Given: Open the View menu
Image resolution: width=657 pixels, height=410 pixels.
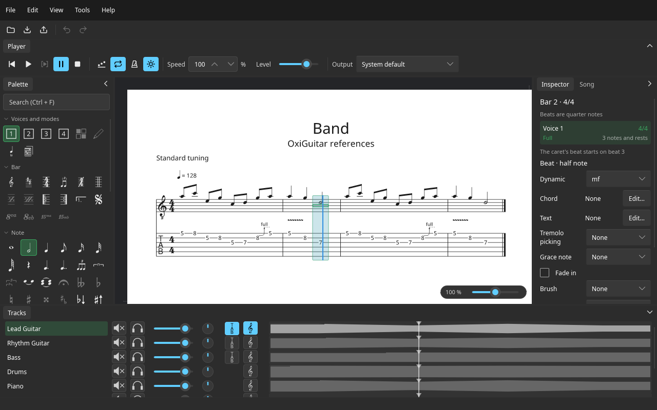Looking at the screenshot, I should click(x=56, y=10).
